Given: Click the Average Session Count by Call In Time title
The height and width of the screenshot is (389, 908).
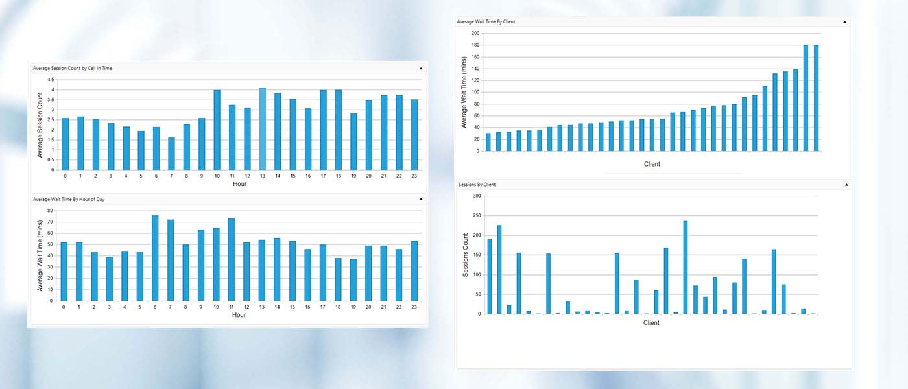Looking at the screenshot, I should pos(73,68).
